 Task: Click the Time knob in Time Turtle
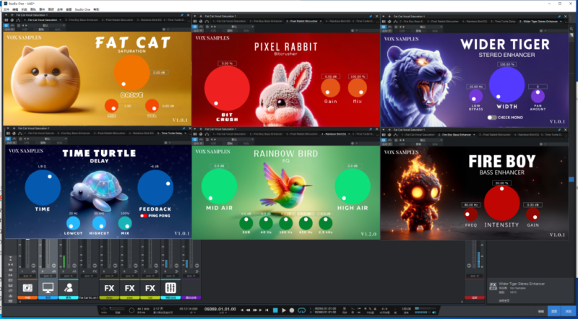point(43,188)
